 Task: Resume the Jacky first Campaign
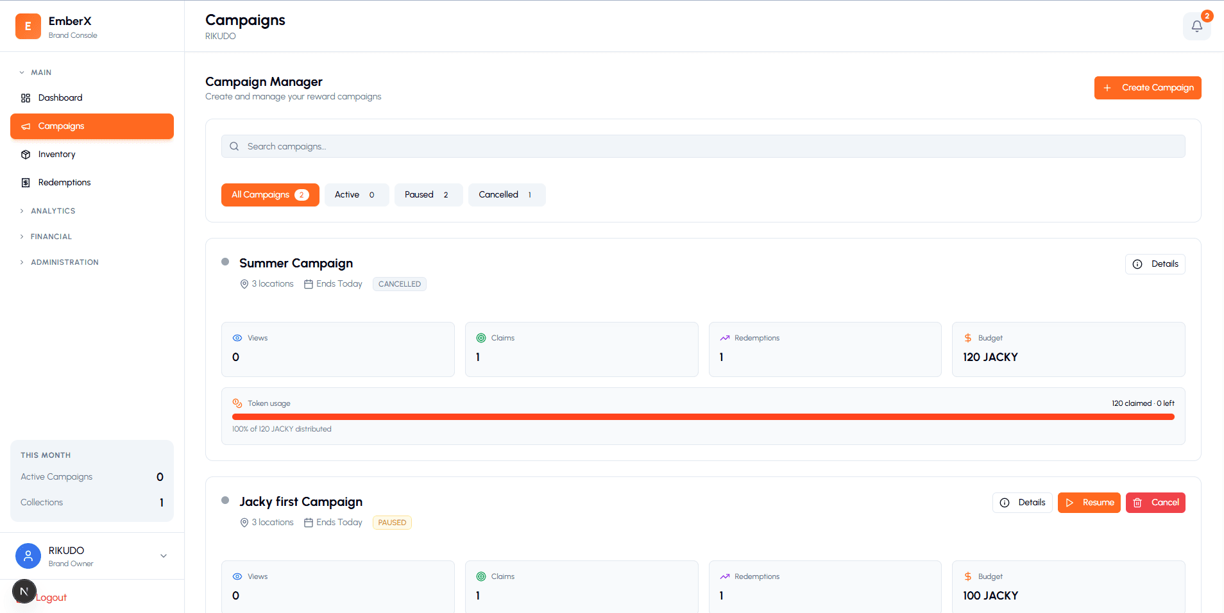[1089, 503]
